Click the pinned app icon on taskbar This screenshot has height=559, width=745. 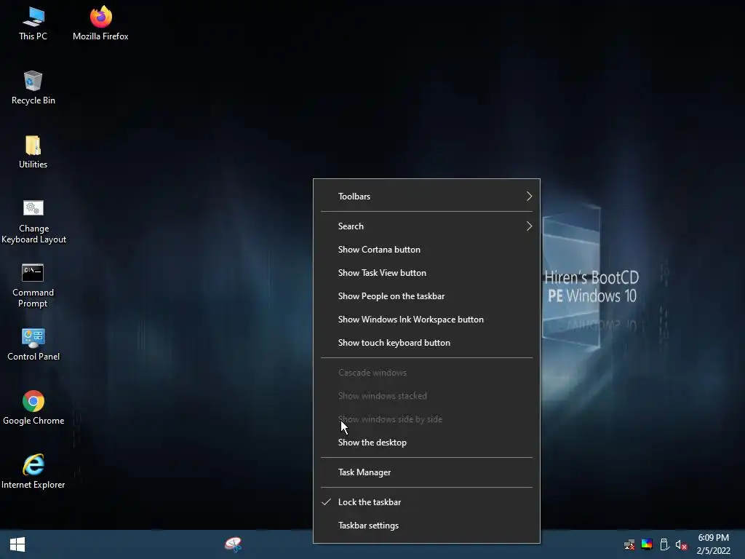234,544
